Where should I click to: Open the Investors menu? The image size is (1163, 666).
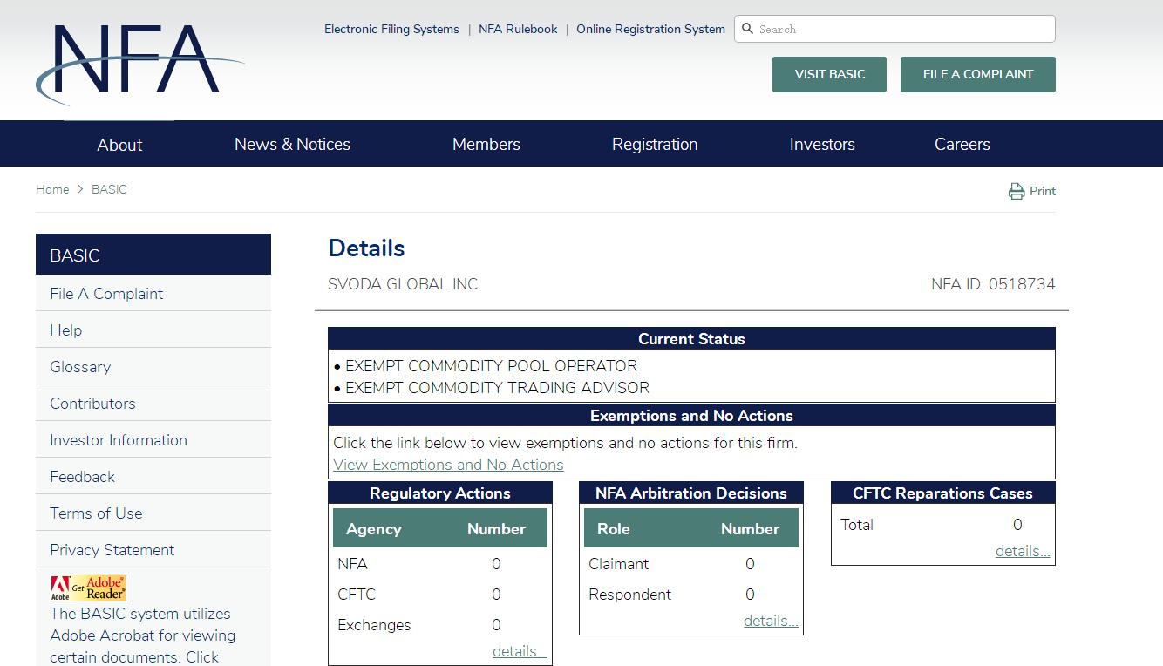point(821,145)
